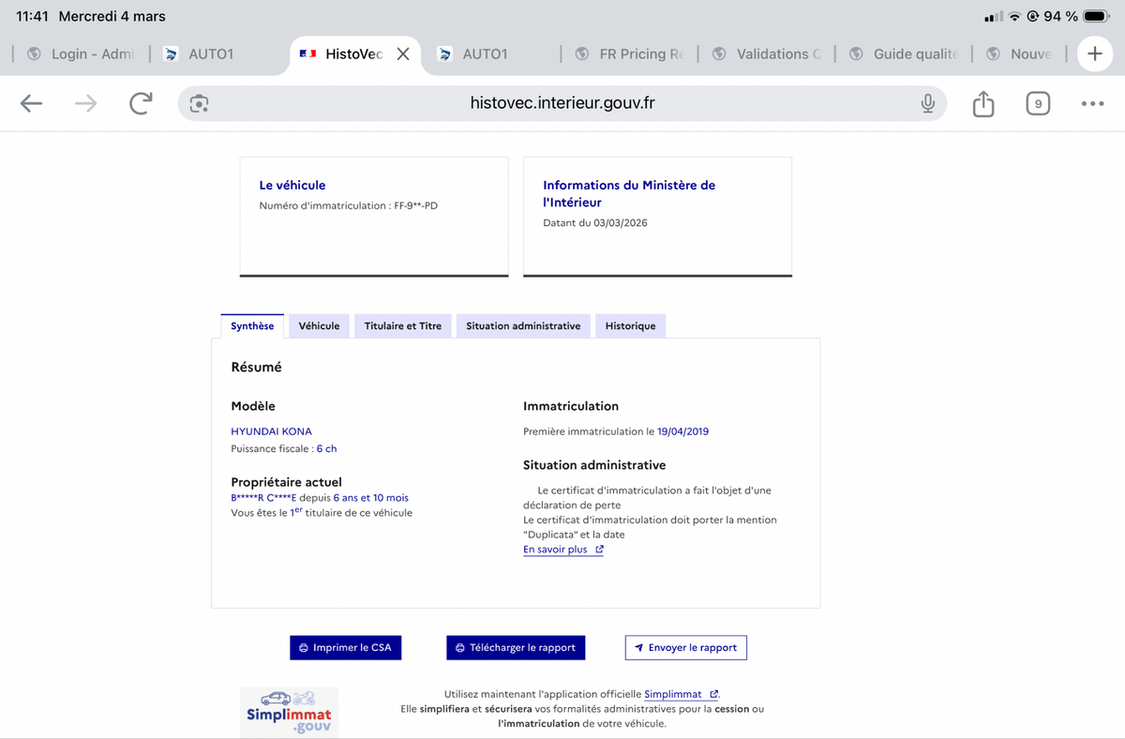1125x739 pixels.
Task: Open the browser three-dots menu
Action: click(x=1092, y=104)
